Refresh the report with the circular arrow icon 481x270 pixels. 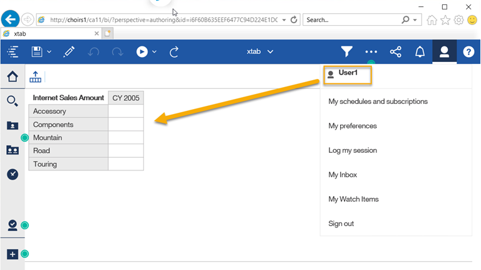pyautogui.click(x=174, y=52)
